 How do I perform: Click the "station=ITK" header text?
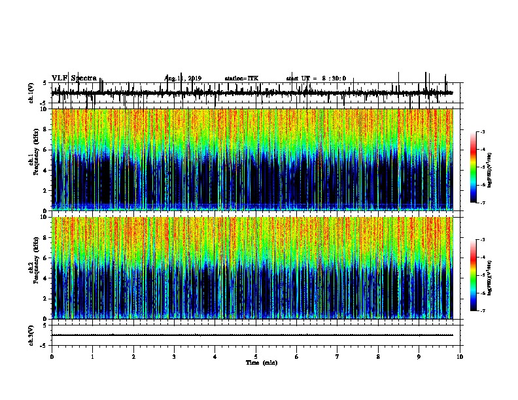pos(241,78)
